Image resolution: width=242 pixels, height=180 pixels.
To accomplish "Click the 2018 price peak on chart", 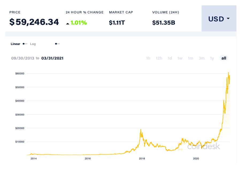I will coord(141,130).
